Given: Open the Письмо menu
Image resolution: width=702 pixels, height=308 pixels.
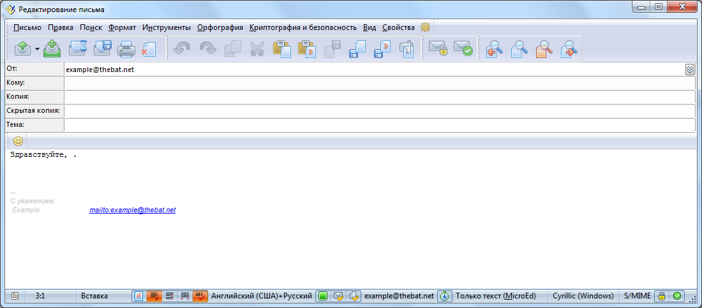Looking at the screenshot, I should [x=27, y=28].
